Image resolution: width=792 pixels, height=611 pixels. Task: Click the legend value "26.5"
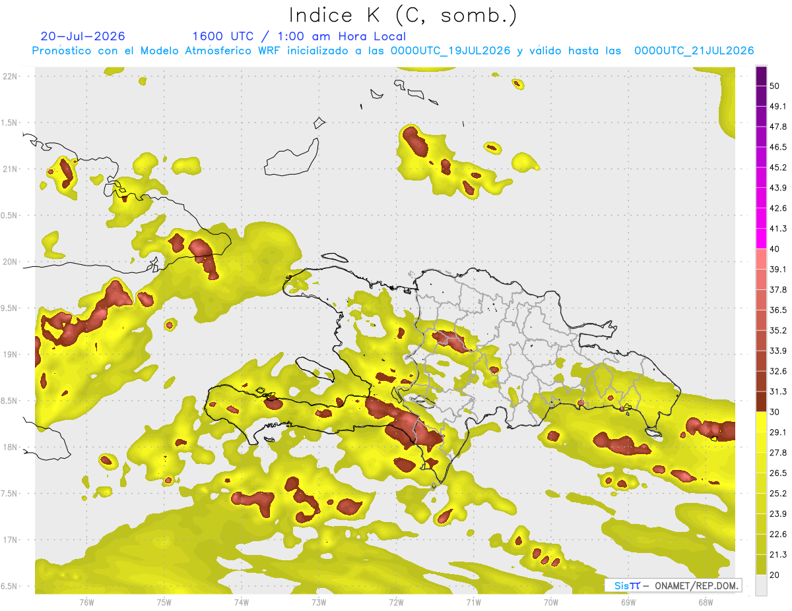point(778,473)
